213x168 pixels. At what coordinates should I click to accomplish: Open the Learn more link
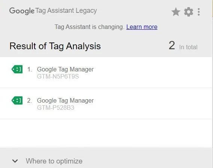click(142, 27)
